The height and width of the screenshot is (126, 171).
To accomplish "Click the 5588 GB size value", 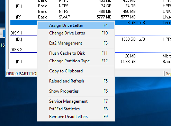I will click(128, 62).
